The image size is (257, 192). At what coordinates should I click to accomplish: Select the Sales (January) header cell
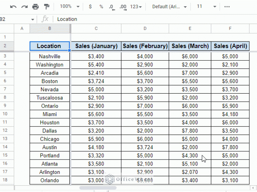(x=96, y=46)
